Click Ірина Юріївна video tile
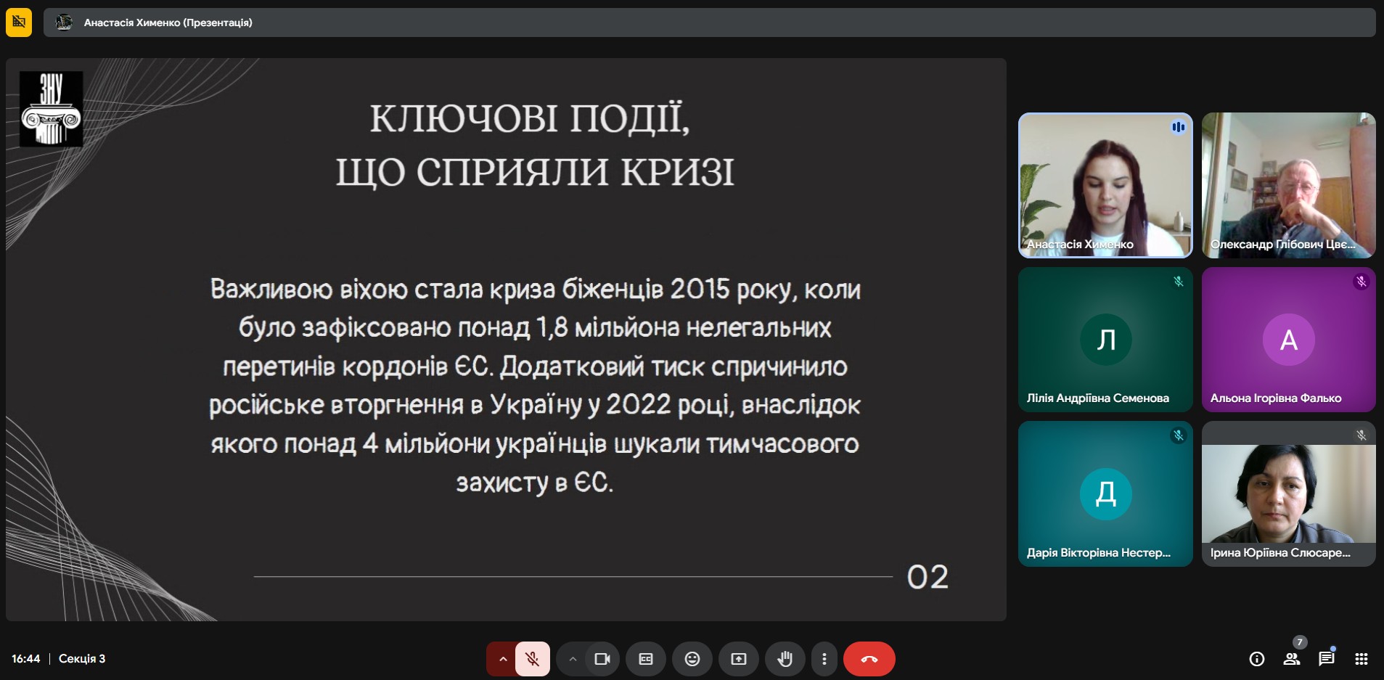 point(1288,493)
